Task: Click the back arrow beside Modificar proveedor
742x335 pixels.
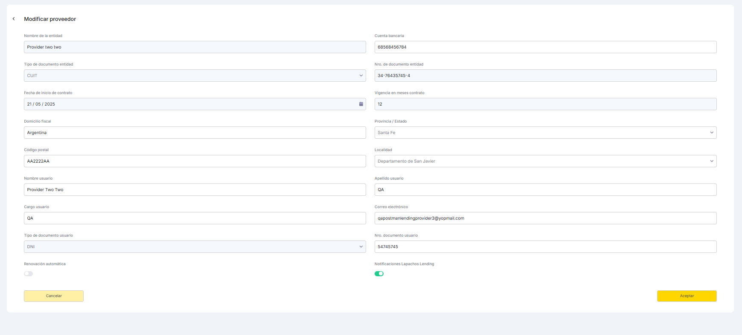Action: point(14,19)
